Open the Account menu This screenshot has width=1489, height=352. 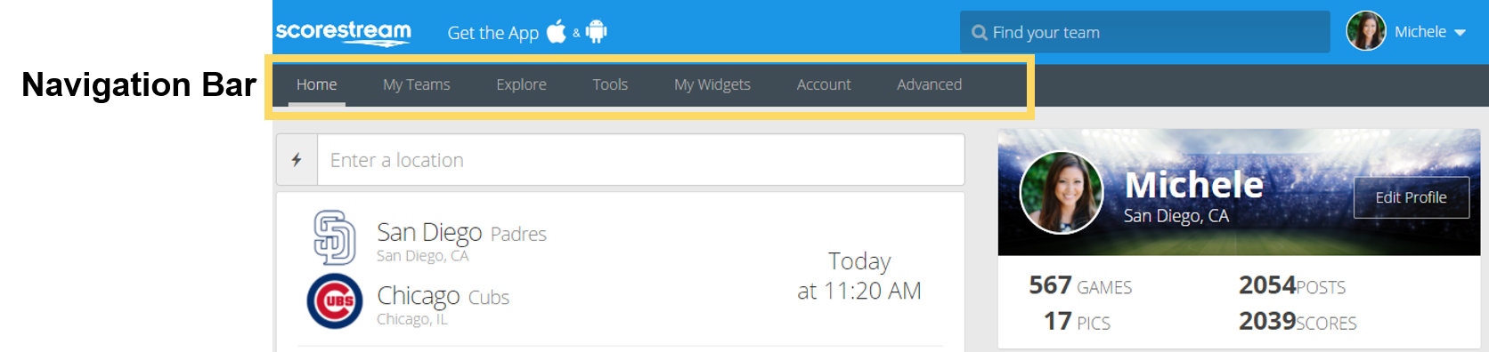click(824, 84)
